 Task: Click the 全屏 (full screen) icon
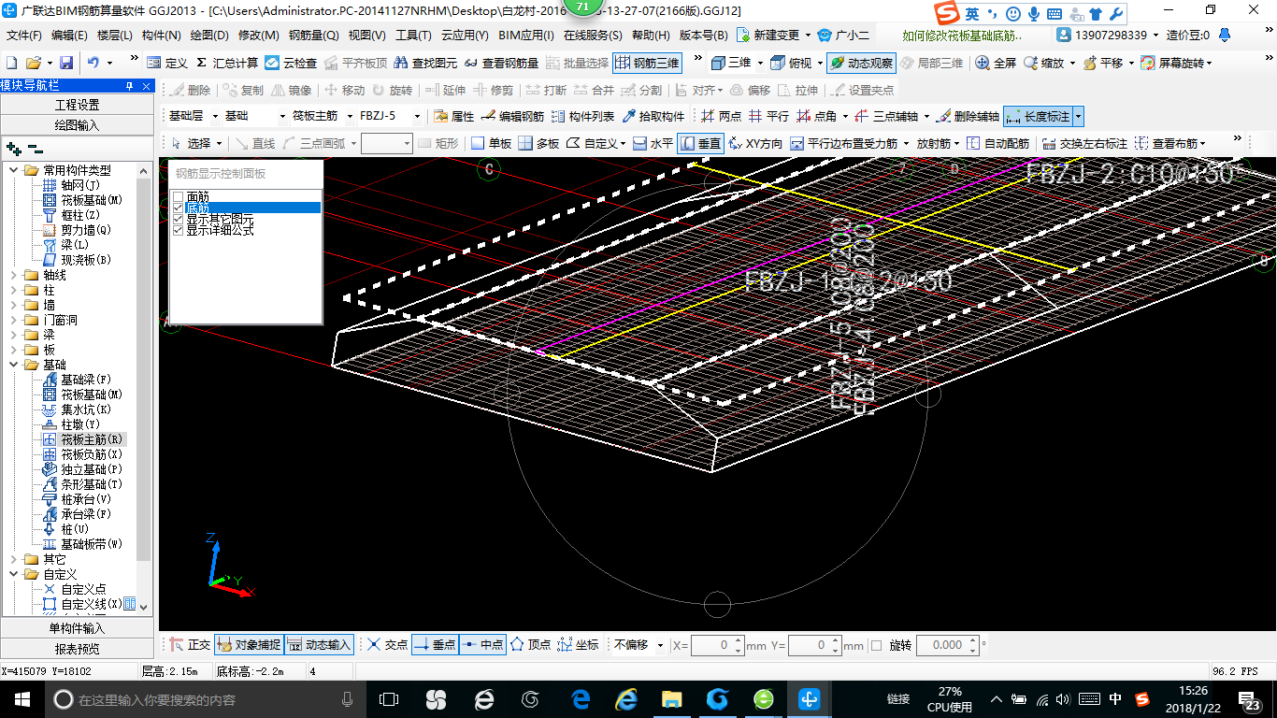pyautogui.click(x=996, y=63)
